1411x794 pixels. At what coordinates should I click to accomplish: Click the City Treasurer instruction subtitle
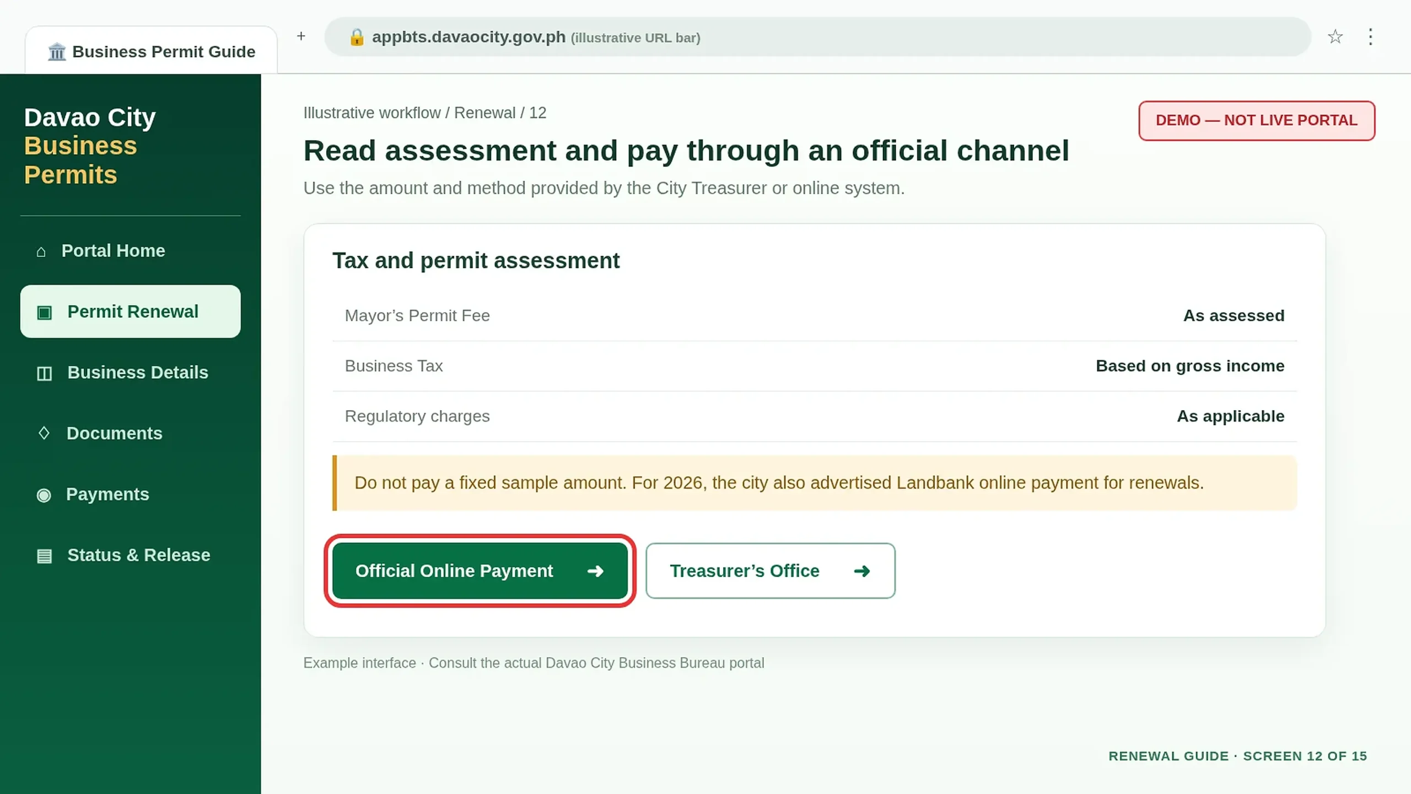click(604, 188)
